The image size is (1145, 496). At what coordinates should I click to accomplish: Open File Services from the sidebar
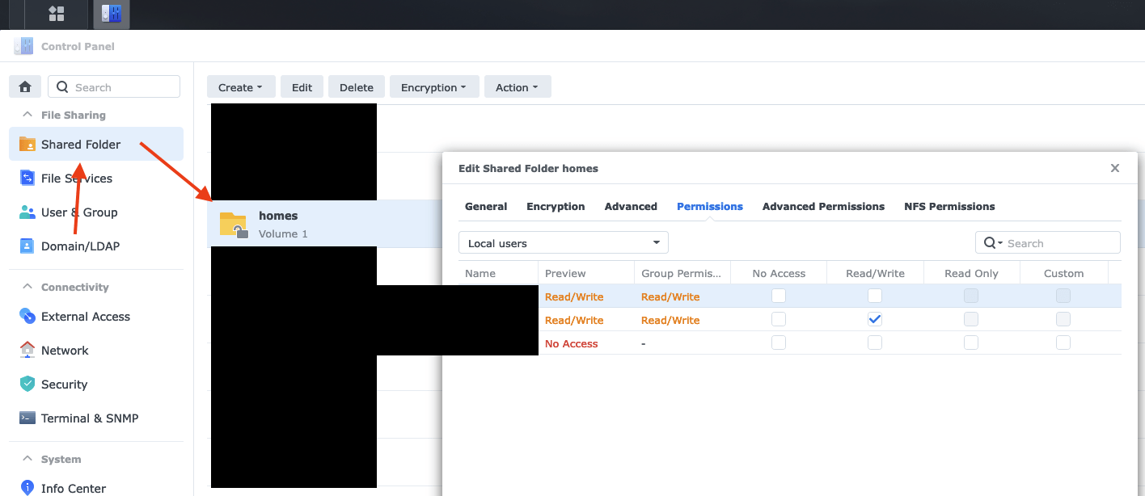coord(77,179)
